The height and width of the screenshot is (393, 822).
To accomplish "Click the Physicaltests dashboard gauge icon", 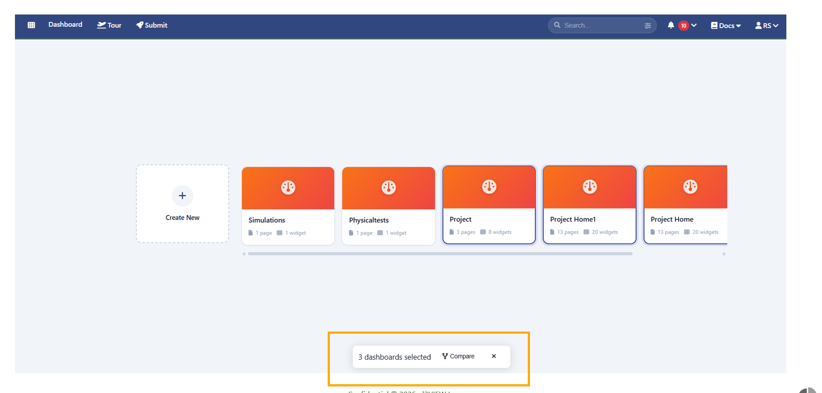I will (388, 187).
